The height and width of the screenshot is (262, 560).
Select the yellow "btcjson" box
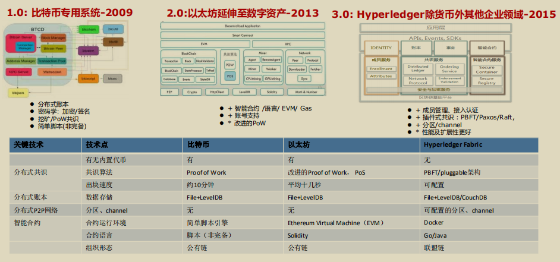click(x=17, y=93)
